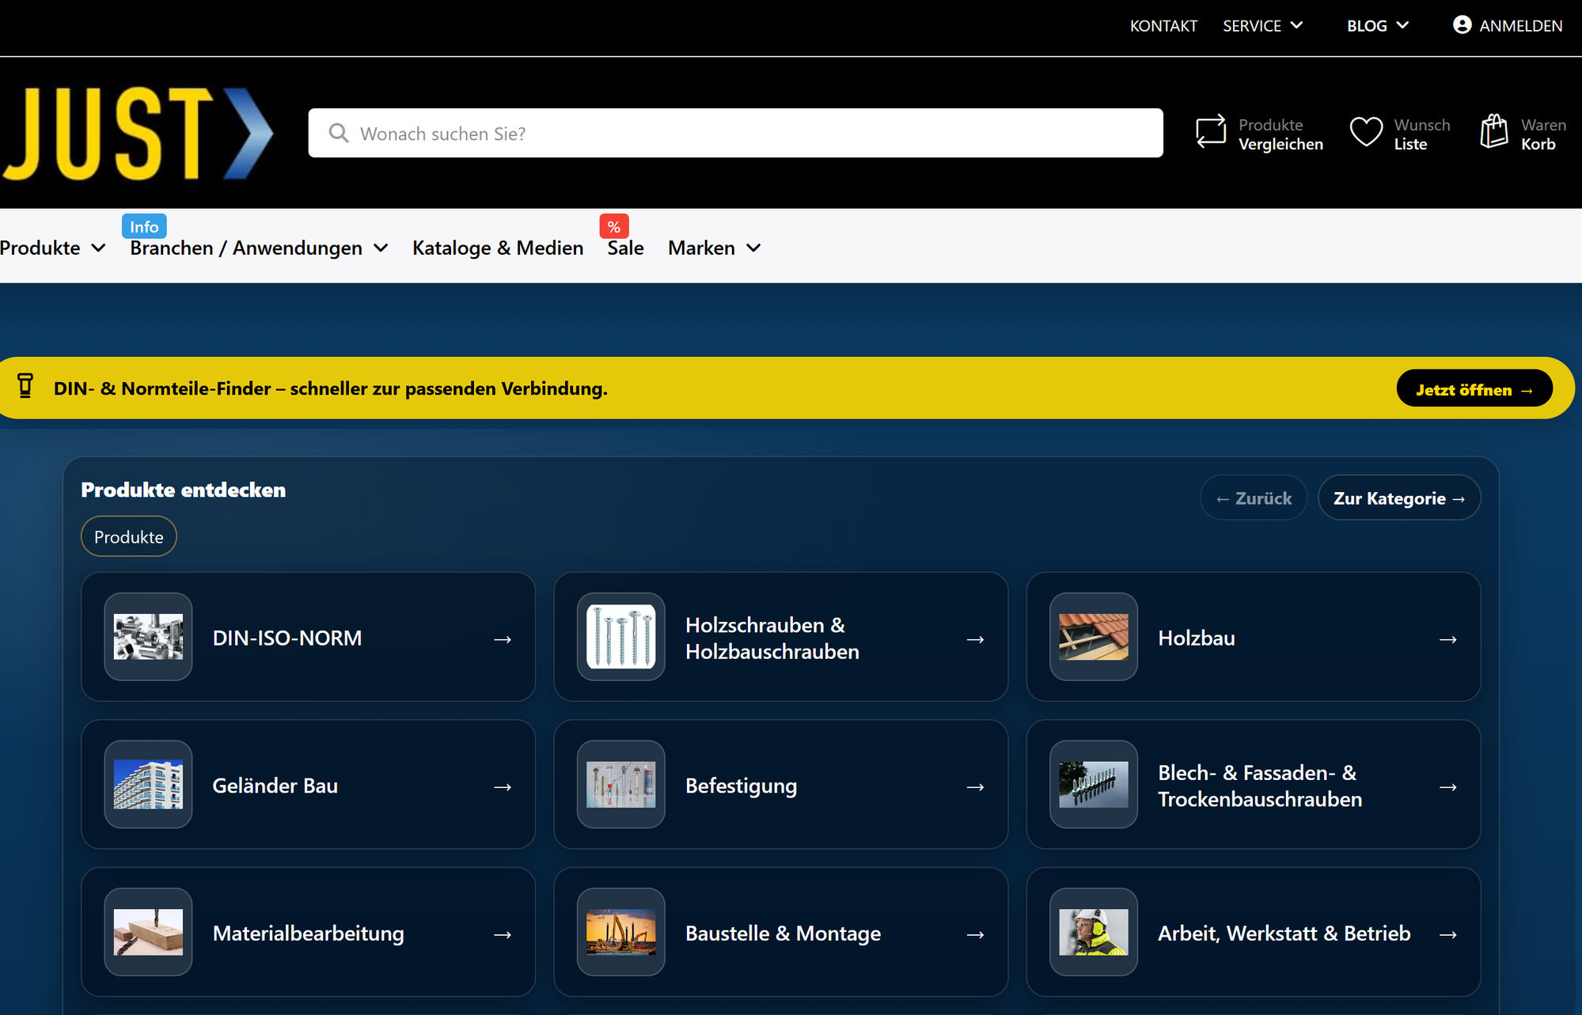Click the Info badge above Branchen
Viewport: 1582px width, 1015px height.
(x=144, y=226)
